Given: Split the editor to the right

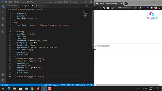Looking at the screenshot, I should point(87,6).
